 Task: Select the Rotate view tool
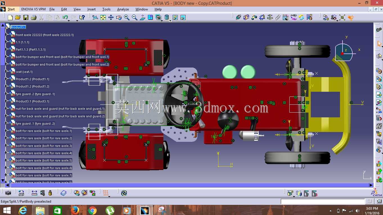click(119, 17)
